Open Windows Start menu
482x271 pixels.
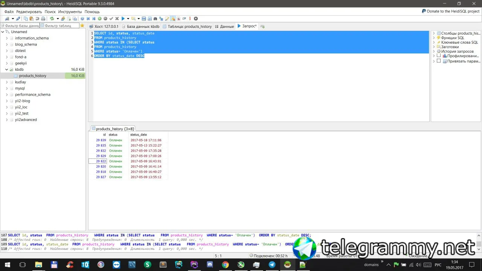(x=7, y=265)
